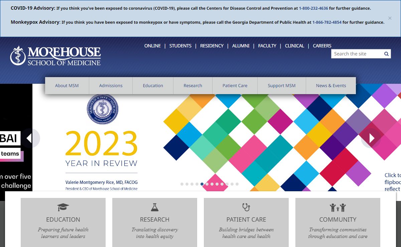The width and height of the screenshot is (401, 247).
Task: Open the Support MSM menu
Action: click(282, 86)
